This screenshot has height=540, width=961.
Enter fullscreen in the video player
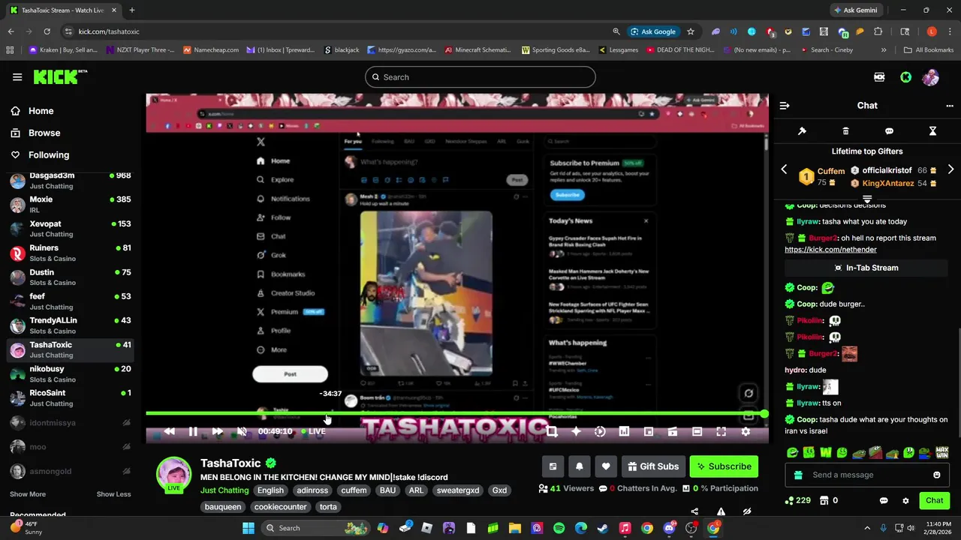pos(721,431)
